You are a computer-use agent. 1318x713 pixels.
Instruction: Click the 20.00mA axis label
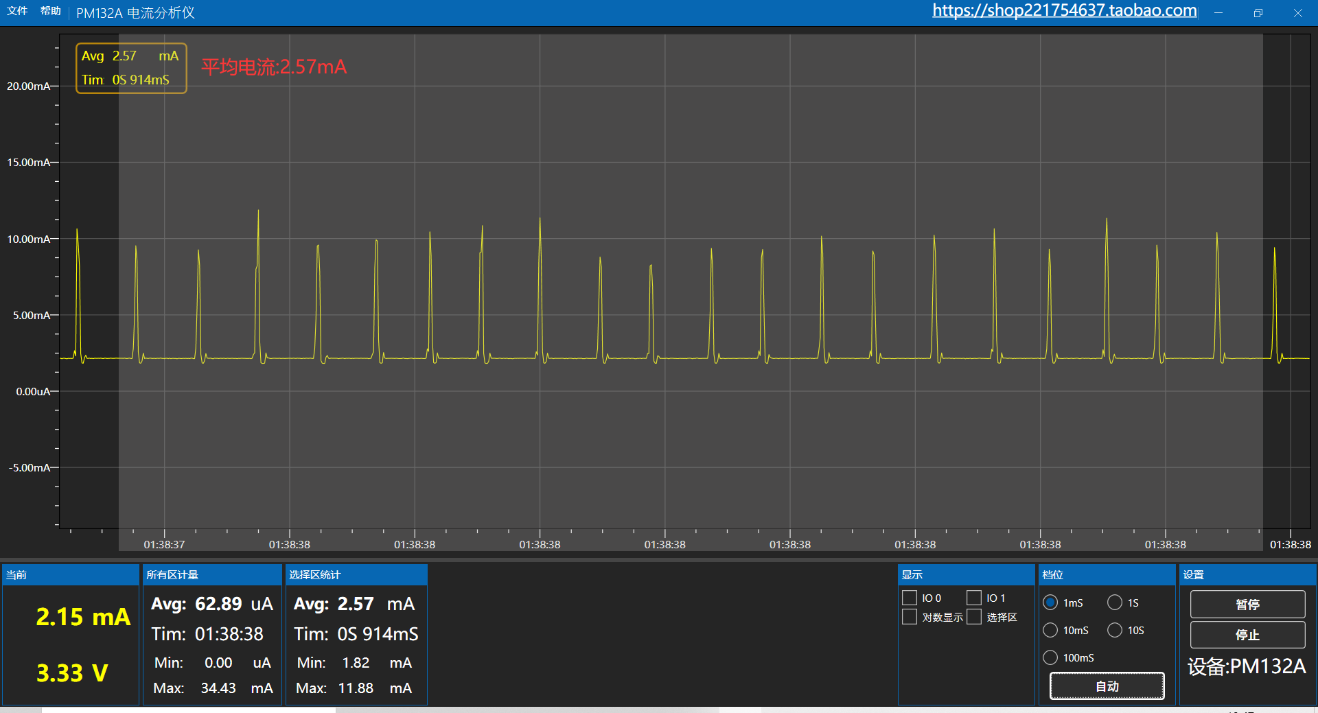[x=29, y=86]
